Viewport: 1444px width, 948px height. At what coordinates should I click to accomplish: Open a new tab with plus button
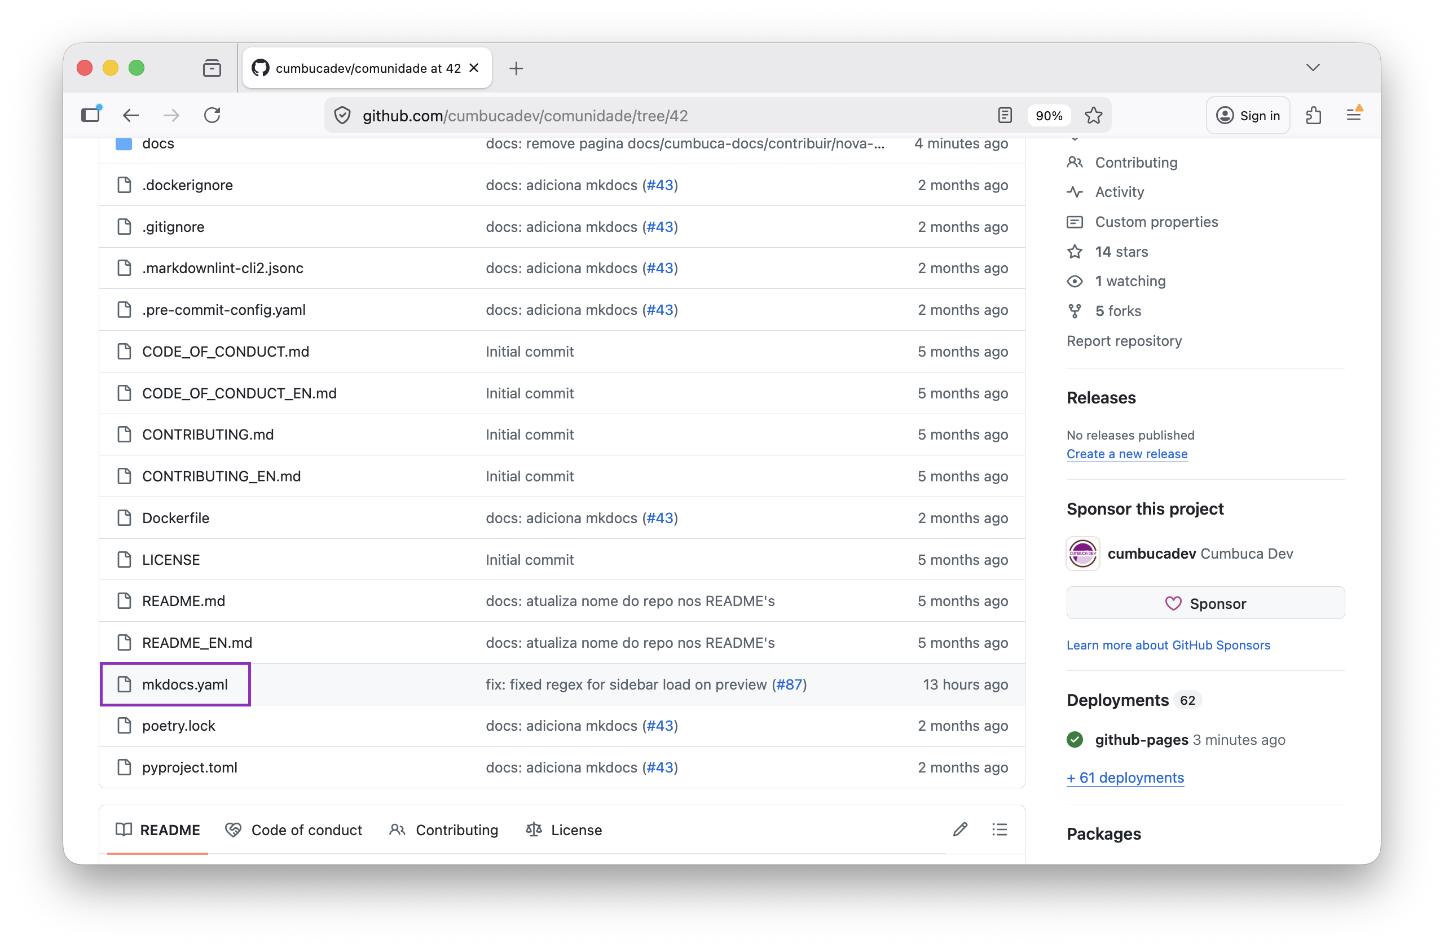coord(516,68)
